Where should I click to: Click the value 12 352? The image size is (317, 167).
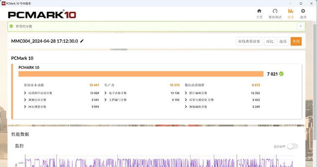(255, 93)
